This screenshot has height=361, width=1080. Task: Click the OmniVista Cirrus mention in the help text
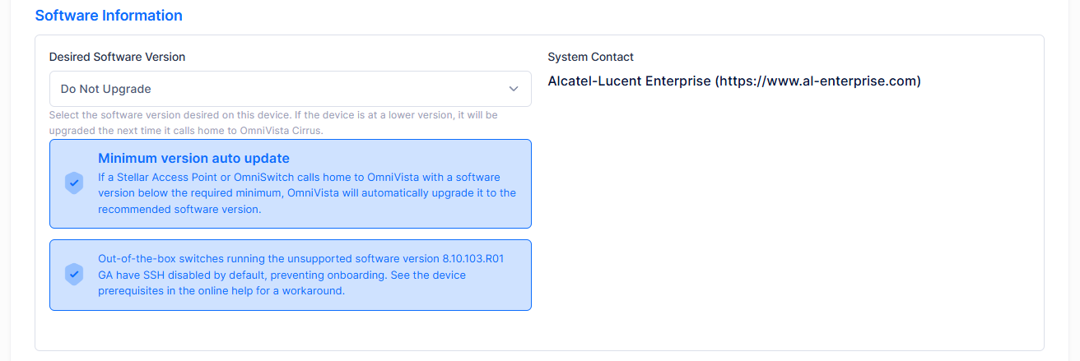(x=286, y=131)
